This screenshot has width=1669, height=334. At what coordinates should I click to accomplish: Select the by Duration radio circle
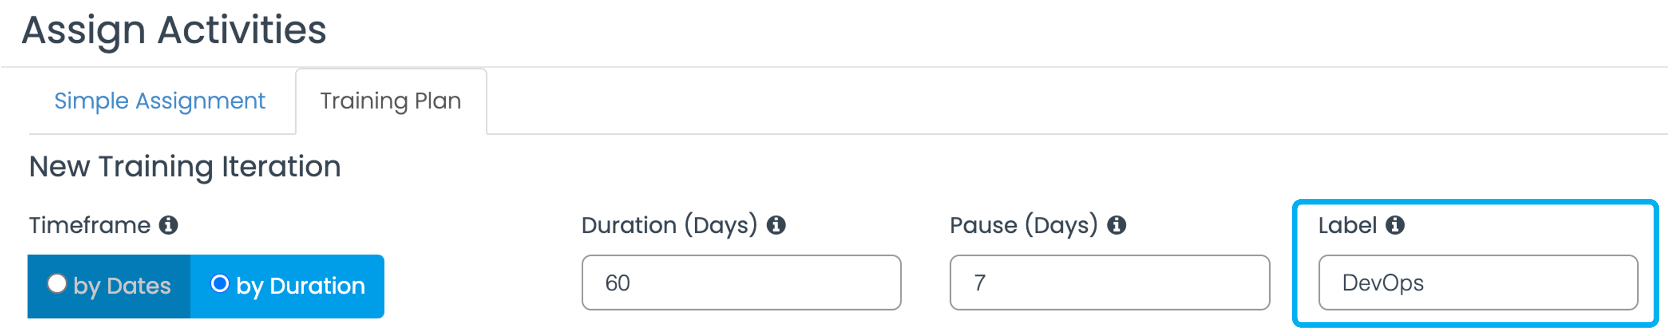(220, 283)
